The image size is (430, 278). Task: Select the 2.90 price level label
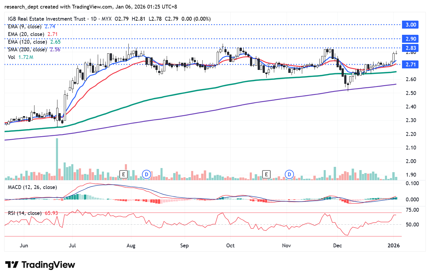pyautogui.click(x=410, y=39)
